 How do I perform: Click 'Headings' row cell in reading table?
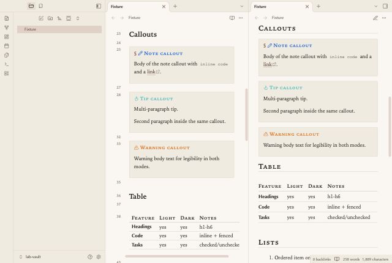(x=268, y=196)
